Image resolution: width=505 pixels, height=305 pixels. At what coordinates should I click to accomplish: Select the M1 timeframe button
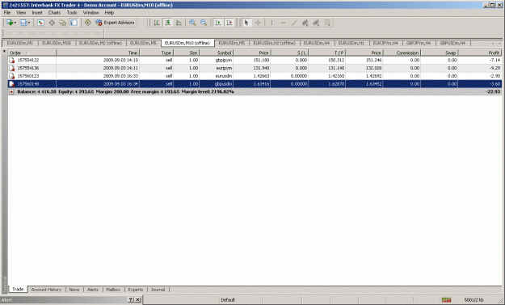(10, 33)
